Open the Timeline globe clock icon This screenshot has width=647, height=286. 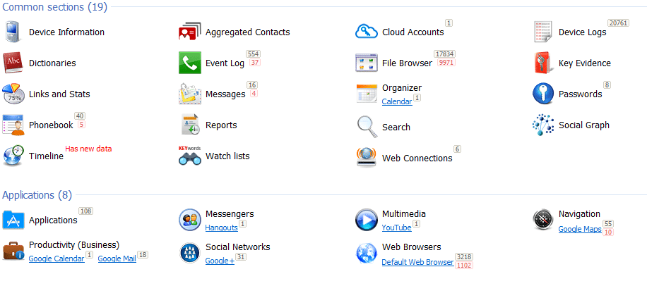pyautogui.click(x=13, y=156)
